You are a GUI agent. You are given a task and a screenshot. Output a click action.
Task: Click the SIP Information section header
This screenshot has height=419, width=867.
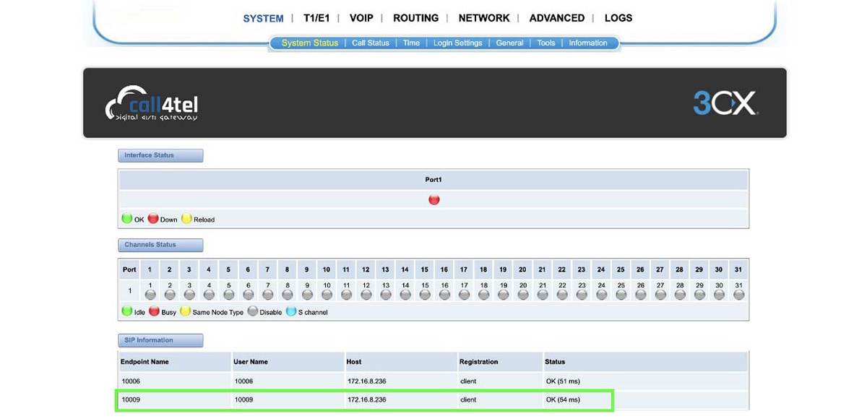point(160,340)
